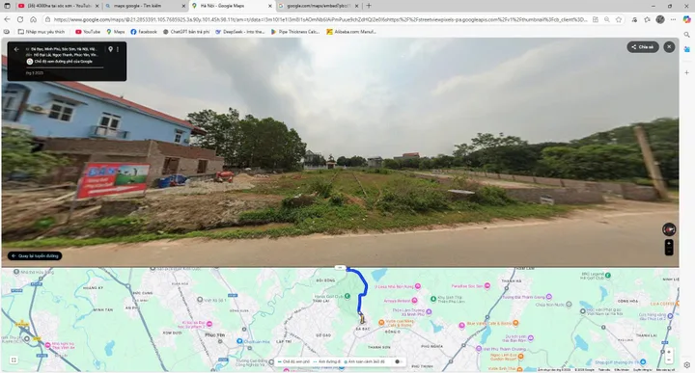The image size is (695, 373).
Task: Open the Copilot sidebar
Action: click(686, 19)
